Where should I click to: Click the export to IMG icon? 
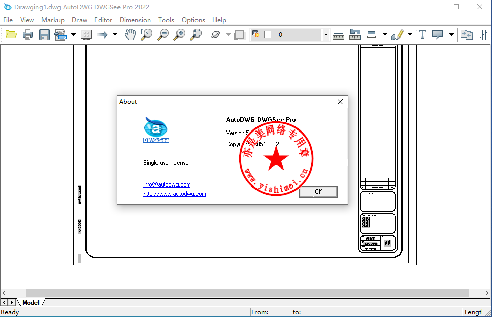point(61,34)
